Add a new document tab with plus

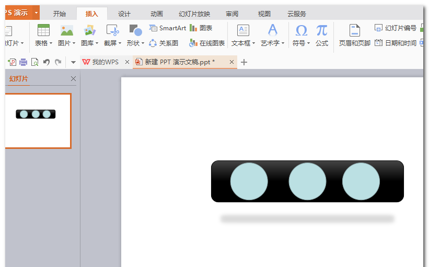[244, 62]
